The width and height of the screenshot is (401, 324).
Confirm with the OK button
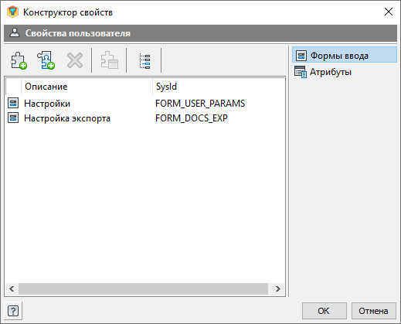pyautogui.click(x=324, y=311)
